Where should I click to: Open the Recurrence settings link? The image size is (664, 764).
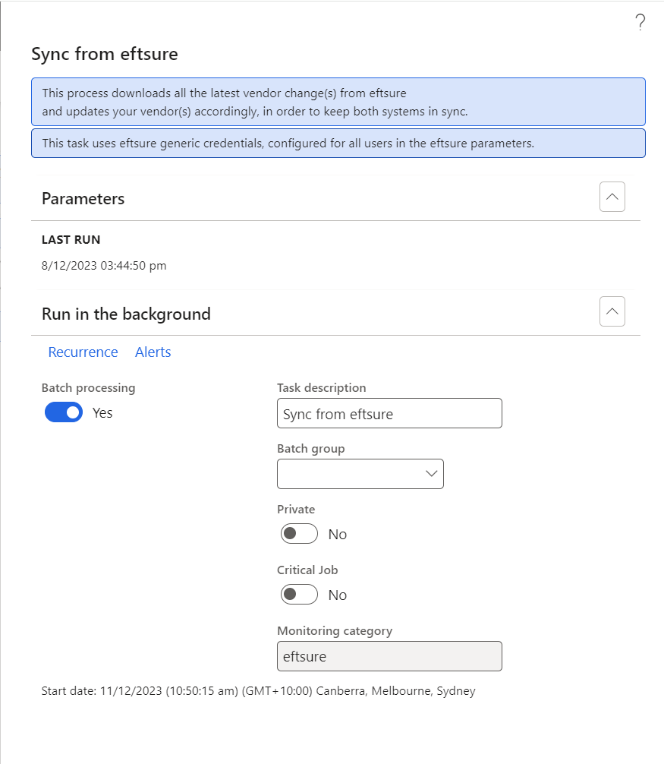click(83, 352)
